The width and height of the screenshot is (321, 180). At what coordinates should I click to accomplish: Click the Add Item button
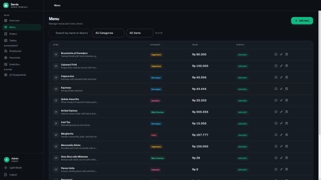coord(302,20)
